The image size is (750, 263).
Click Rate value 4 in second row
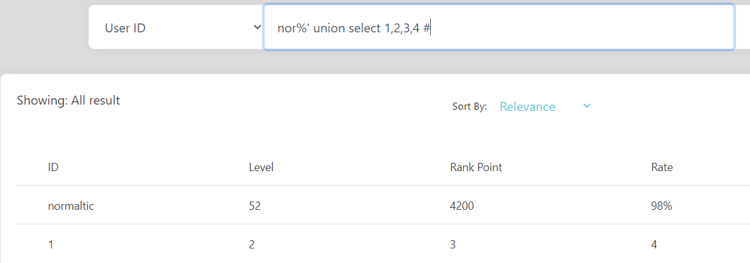click(x=654, y=245)
